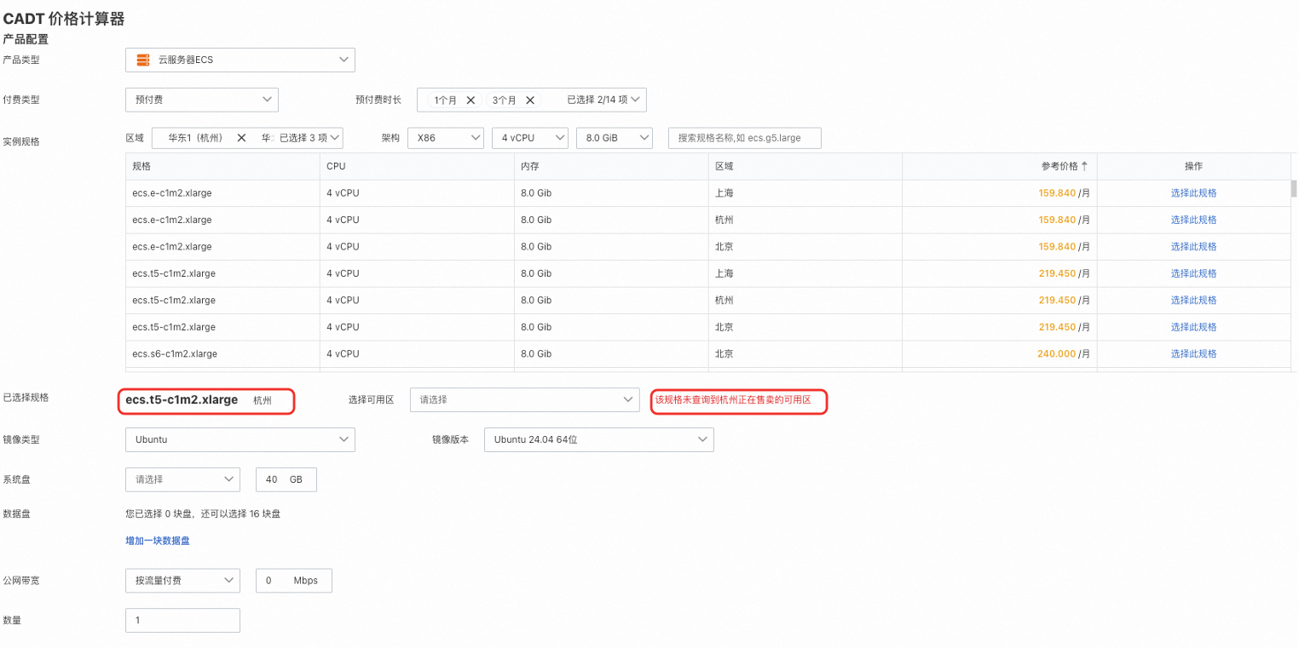The width and height of the screenshot is (1299, 648).
Task: Choose 选择此规格 for ecs.s6-c1m2.xlarge 北京
Action: pos(1193,353)
